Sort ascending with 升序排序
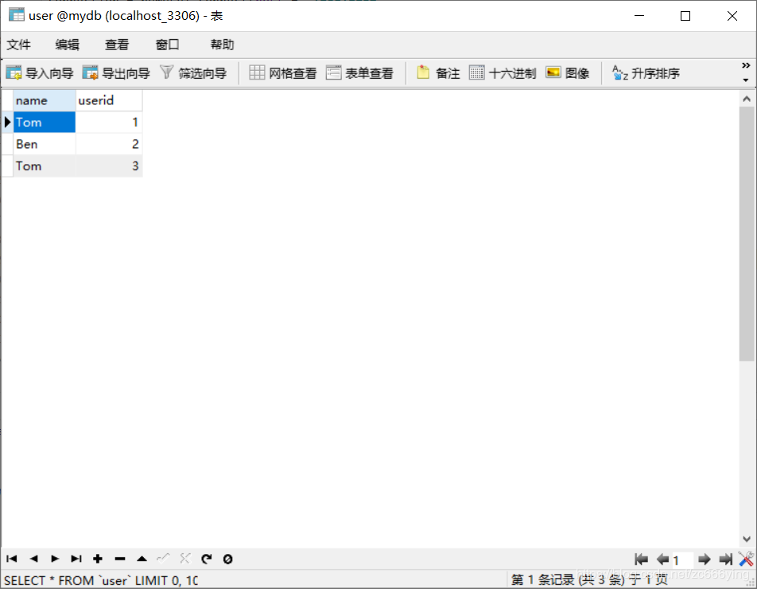Image resolution: width=757 pixels, height=589 pixels. point(646,73)
